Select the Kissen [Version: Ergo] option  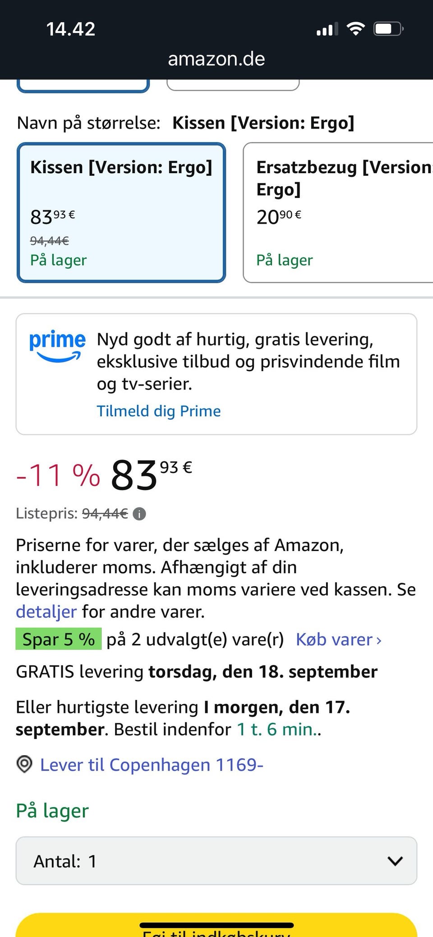pos(121,212)
